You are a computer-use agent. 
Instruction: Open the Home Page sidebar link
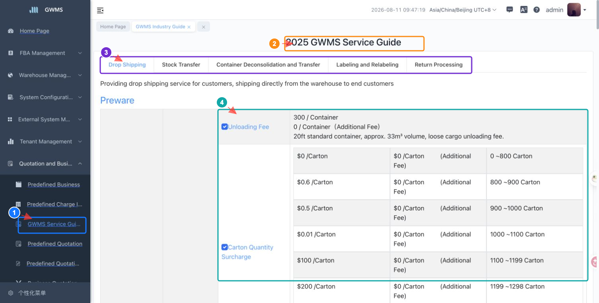click(35, 31)
